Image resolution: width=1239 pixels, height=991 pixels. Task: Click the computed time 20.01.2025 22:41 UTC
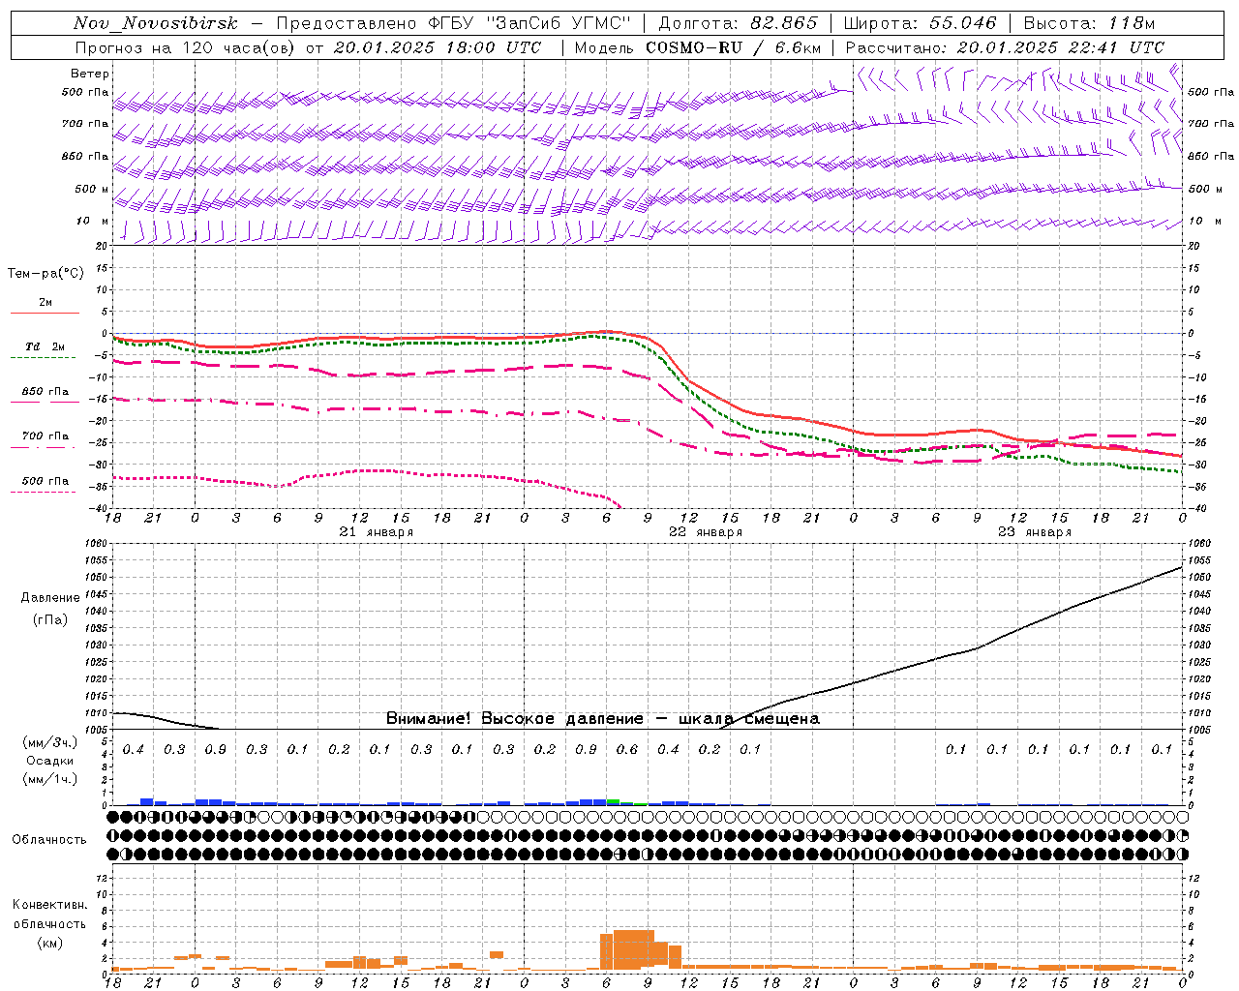coord(1061,47)
